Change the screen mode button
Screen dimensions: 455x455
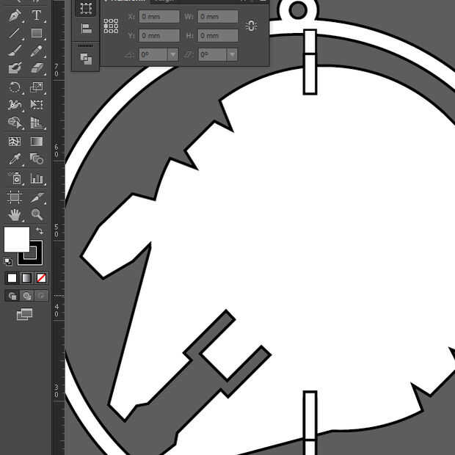[x=24, y=314]
